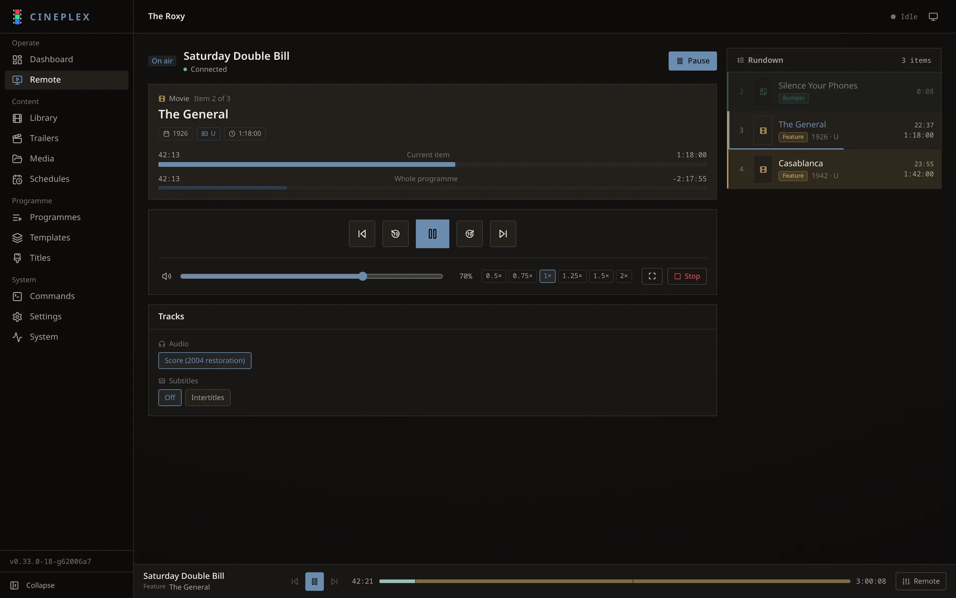Image resolution: width=956 pixels, height=598 pixels.
Task: Open Programmes in sidebar
Action: click(x=66, y=217)
